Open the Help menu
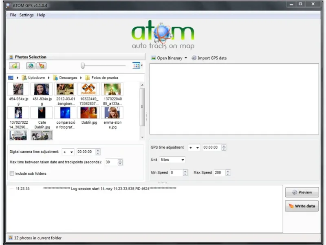Viewport: 326px width, 245px height. tap(41, 15)
